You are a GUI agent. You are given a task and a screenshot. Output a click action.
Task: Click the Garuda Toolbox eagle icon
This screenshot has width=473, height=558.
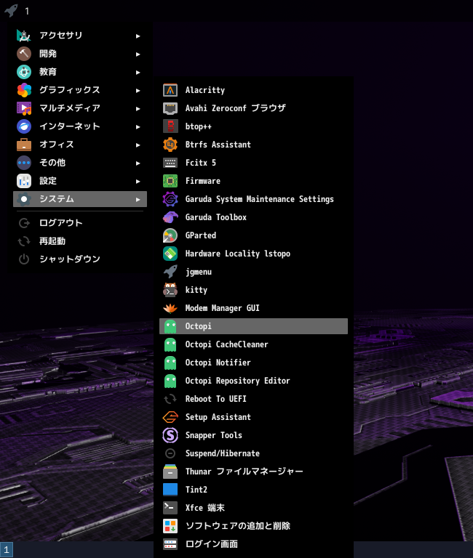[x=170, y=217]
